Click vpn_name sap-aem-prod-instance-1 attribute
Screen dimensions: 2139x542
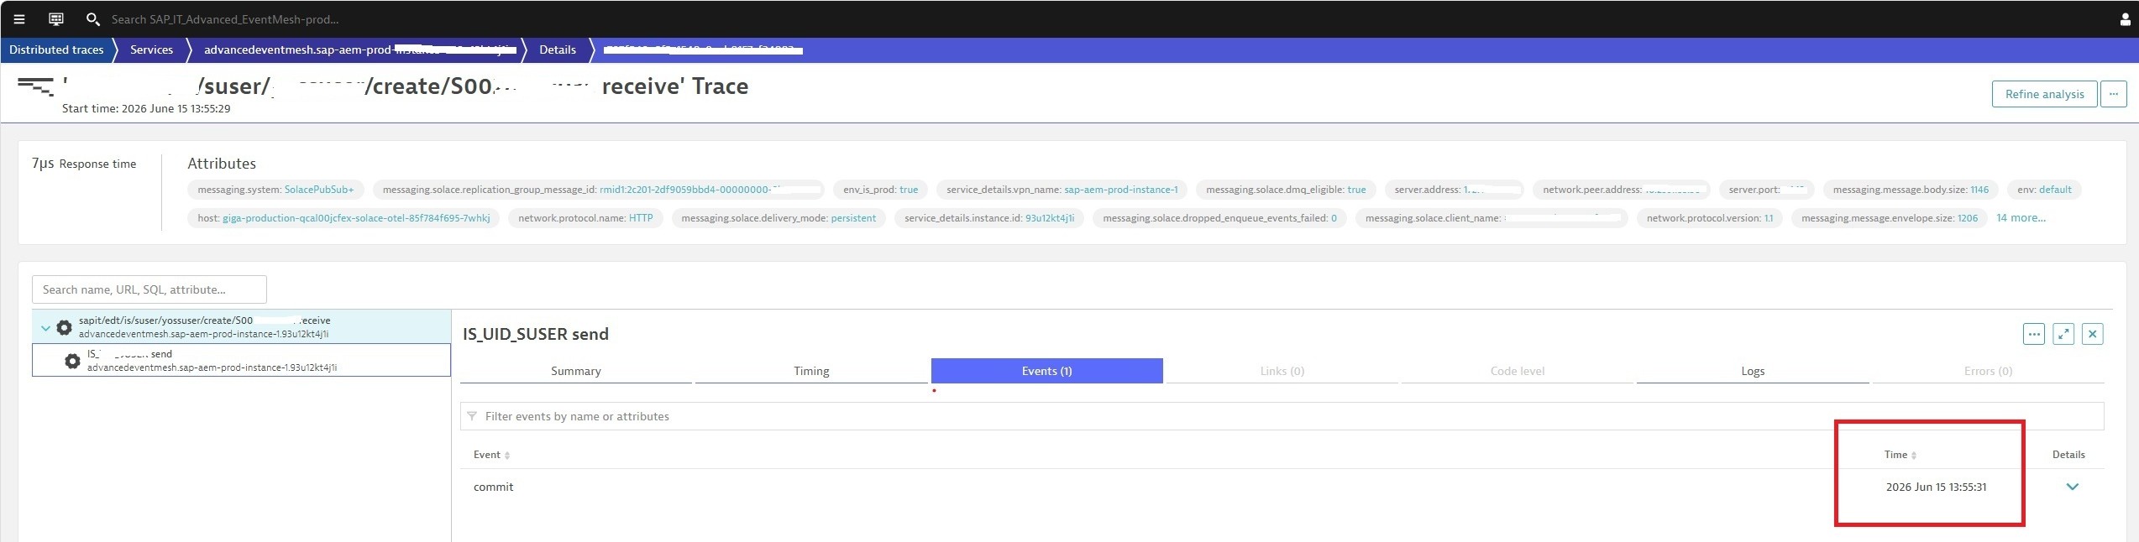pyautogui.click(x=1062, y=190)
